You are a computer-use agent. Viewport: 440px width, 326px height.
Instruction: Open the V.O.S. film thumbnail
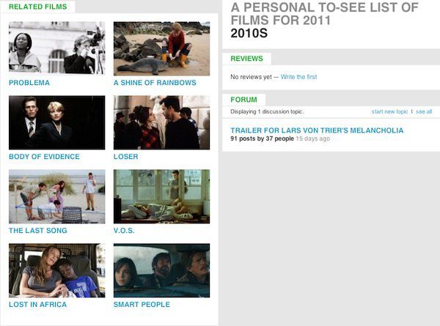click(161, 196)
